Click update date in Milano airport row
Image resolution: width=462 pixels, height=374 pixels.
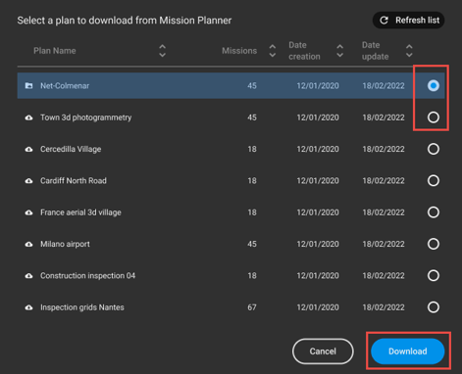(x=384, y=244)
